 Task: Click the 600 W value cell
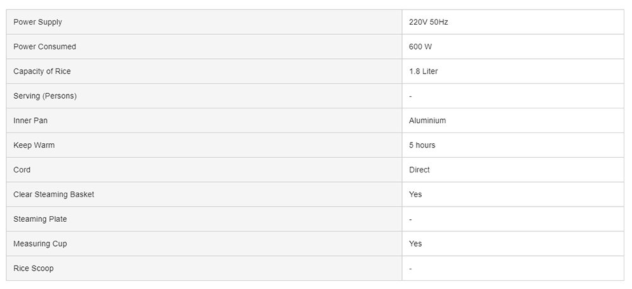(x=420, y=47)
